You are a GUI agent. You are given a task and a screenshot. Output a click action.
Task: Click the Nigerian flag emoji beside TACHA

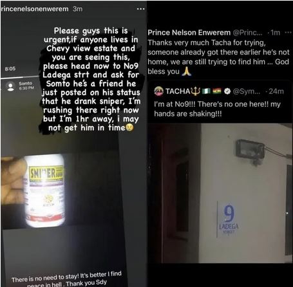pyautogui.click(x=207, y=91)
